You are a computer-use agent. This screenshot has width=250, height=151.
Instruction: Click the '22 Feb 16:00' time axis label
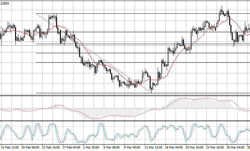(51, 148)
